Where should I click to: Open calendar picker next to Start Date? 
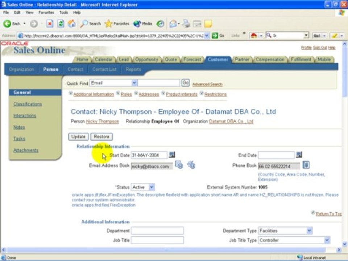coord(172,155)
